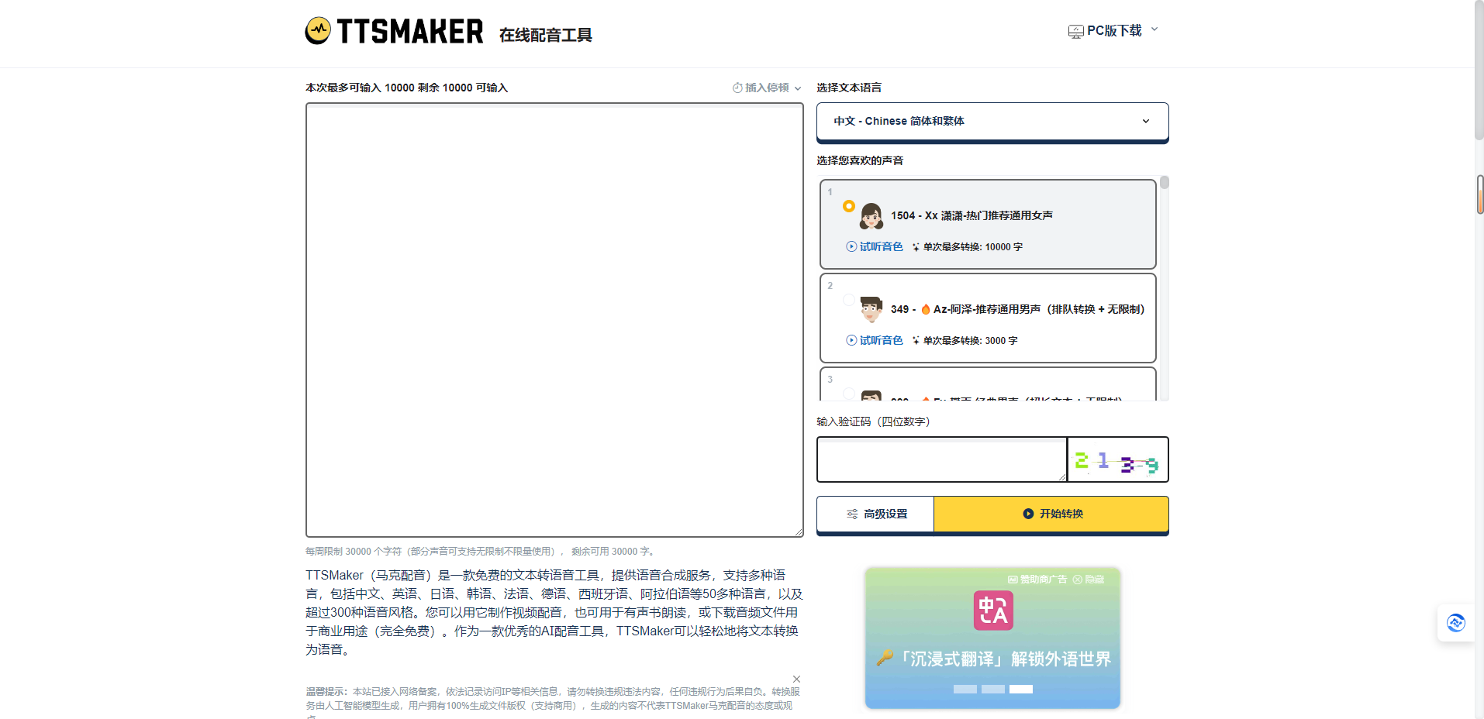Viewport: 1484px width, 719px height.
Task: Dismiss the 温馨提示 notice with the X
Action: [796, 679]
